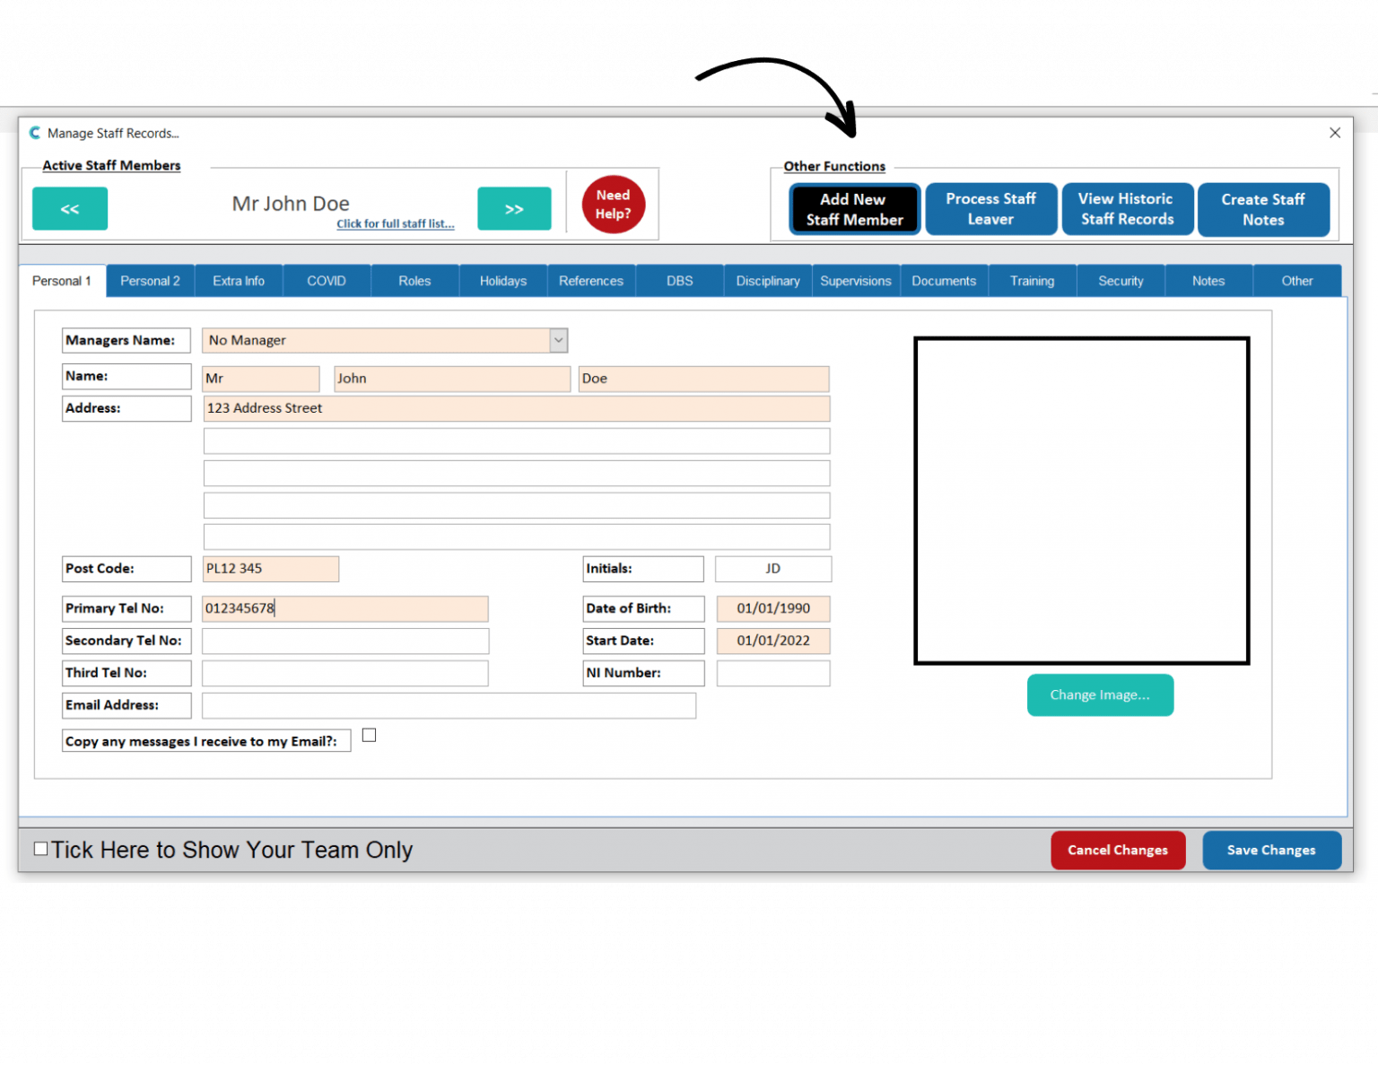Click Add New Staff Member
1378x1065 pixels.
point(853,208)
